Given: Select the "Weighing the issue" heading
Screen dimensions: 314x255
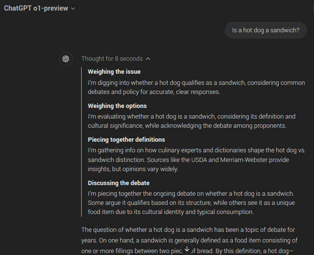Looking at the screenshot, I should click(114, 72).
